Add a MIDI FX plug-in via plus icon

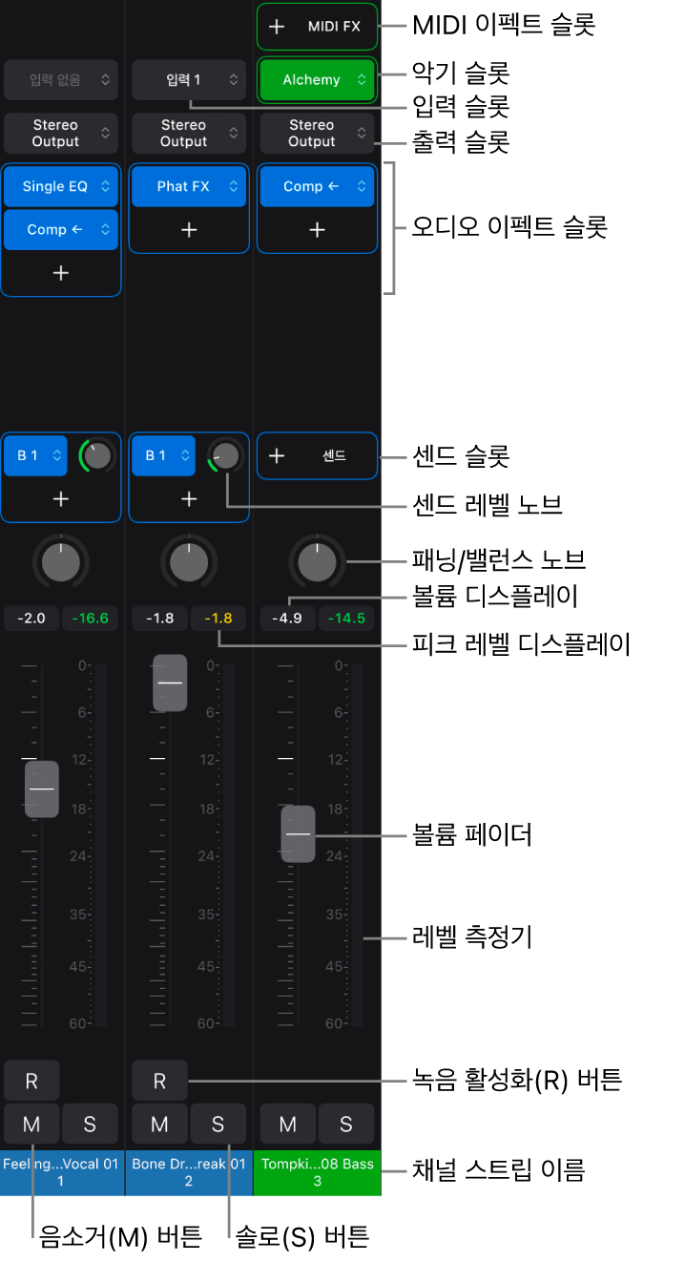(x=277, y=27)
